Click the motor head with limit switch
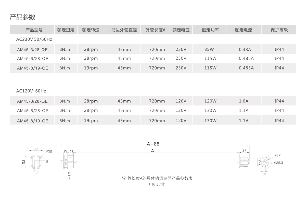306x201 pixels. pyautogui.click(x=67, y=162)
